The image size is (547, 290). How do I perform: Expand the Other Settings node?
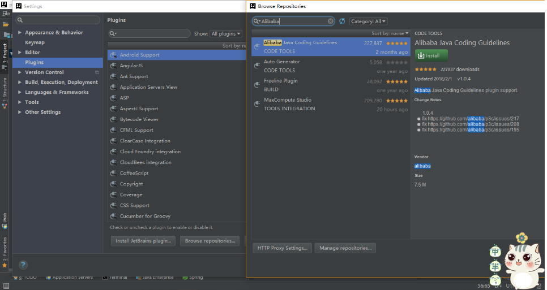(x=20, y=112)
